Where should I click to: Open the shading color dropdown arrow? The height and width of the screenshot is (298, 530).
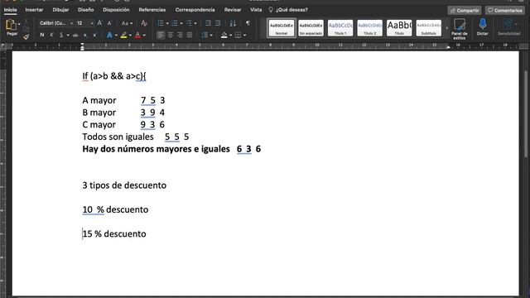230,36
